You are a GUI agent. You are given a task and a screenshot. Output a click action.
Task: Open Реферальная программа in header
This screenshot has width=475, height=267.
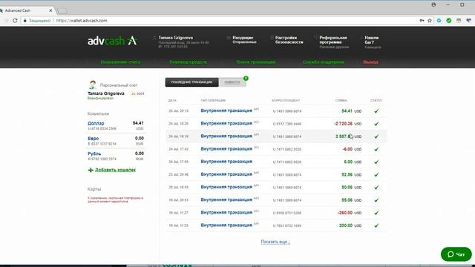(x=333, y=39)
